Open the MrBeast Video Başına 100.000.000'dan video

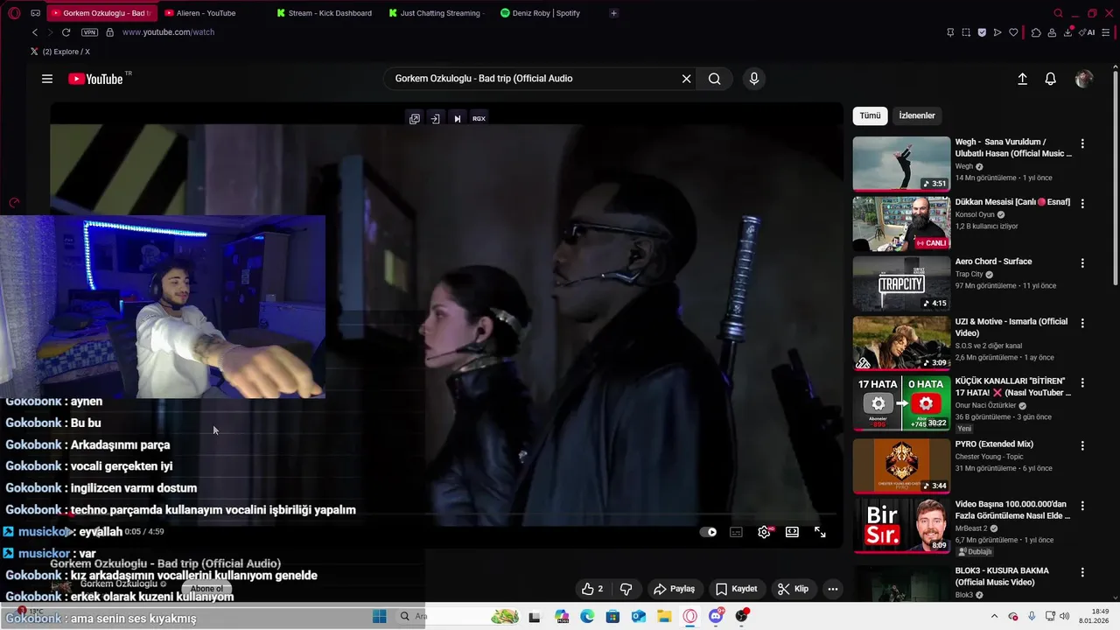901,526
